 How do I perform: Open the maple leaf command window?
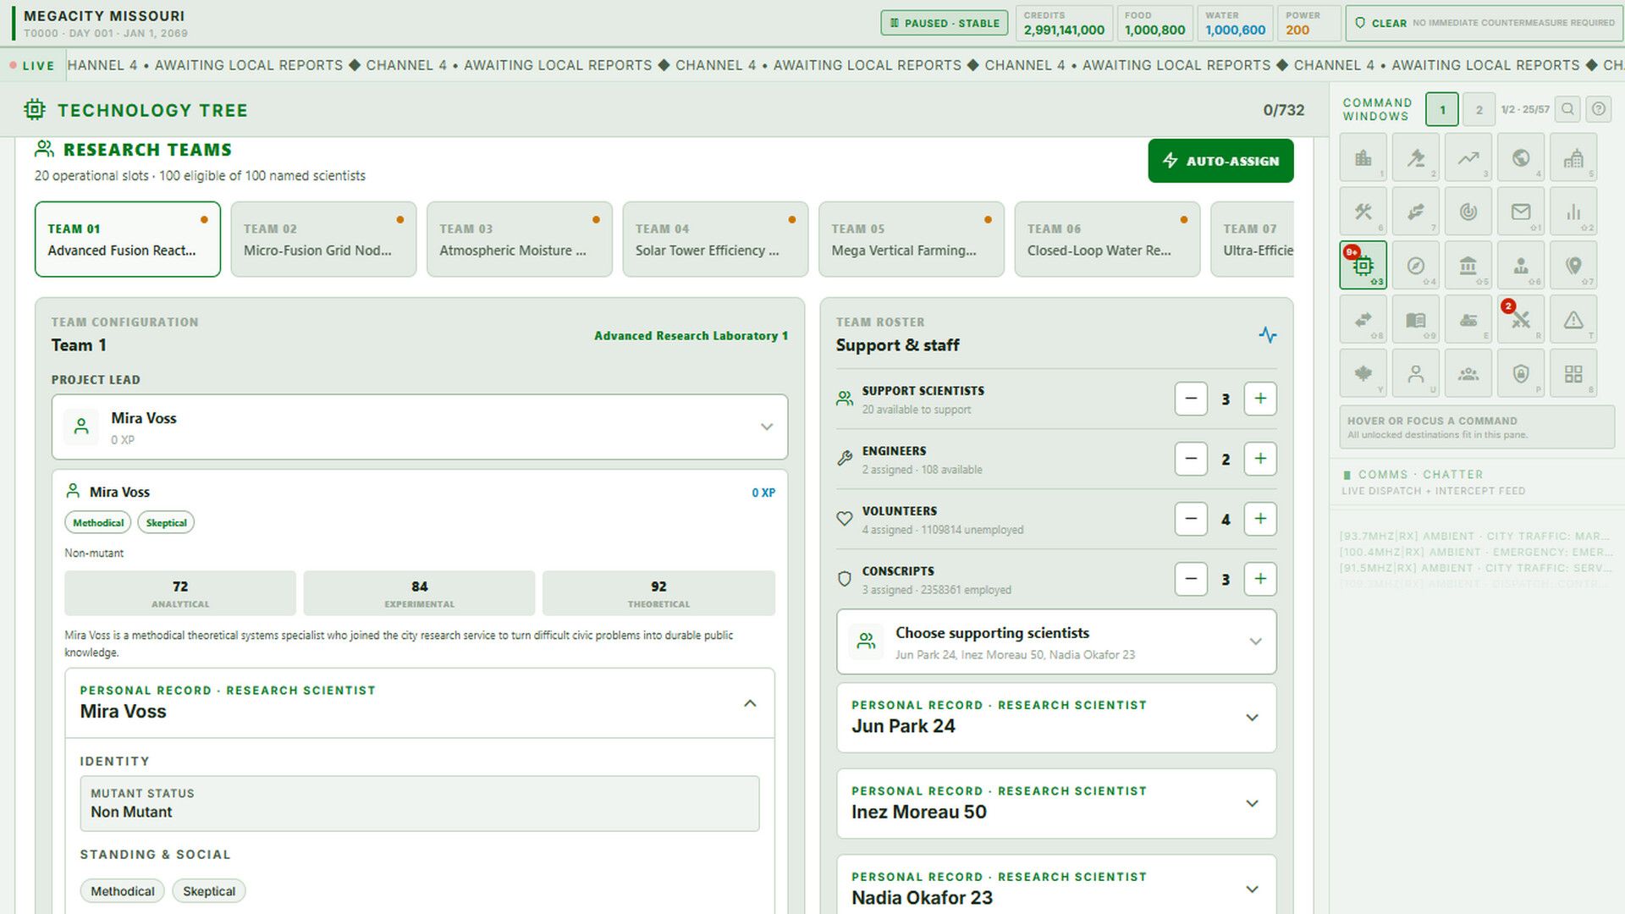pyautogui.click(x=1363, y=373)
